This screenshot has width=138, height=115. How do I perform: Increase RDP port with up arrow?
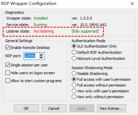pos(41,55)
